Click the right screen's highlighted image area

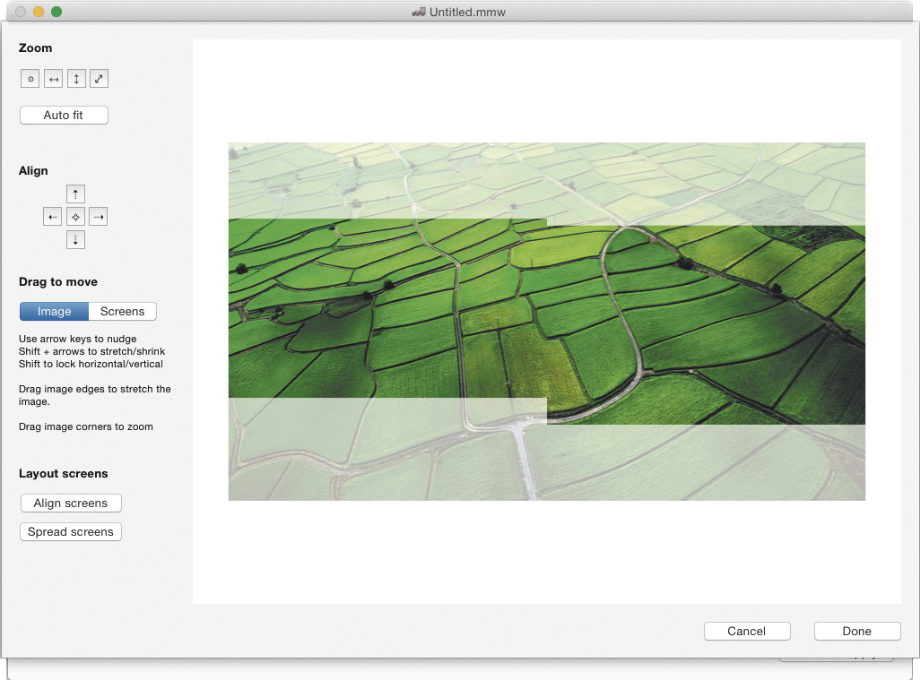coord(706,324)
